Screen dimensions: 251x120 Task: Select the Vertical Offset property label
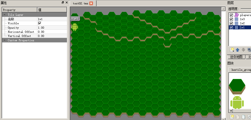pos(19,36)
